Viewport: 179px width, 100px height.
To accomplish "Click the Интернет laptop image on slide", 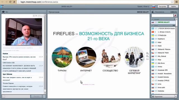I will click(86, 57).
